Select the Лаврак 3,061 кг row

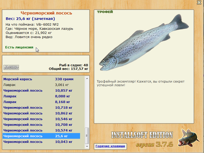(x=41, y=85)
